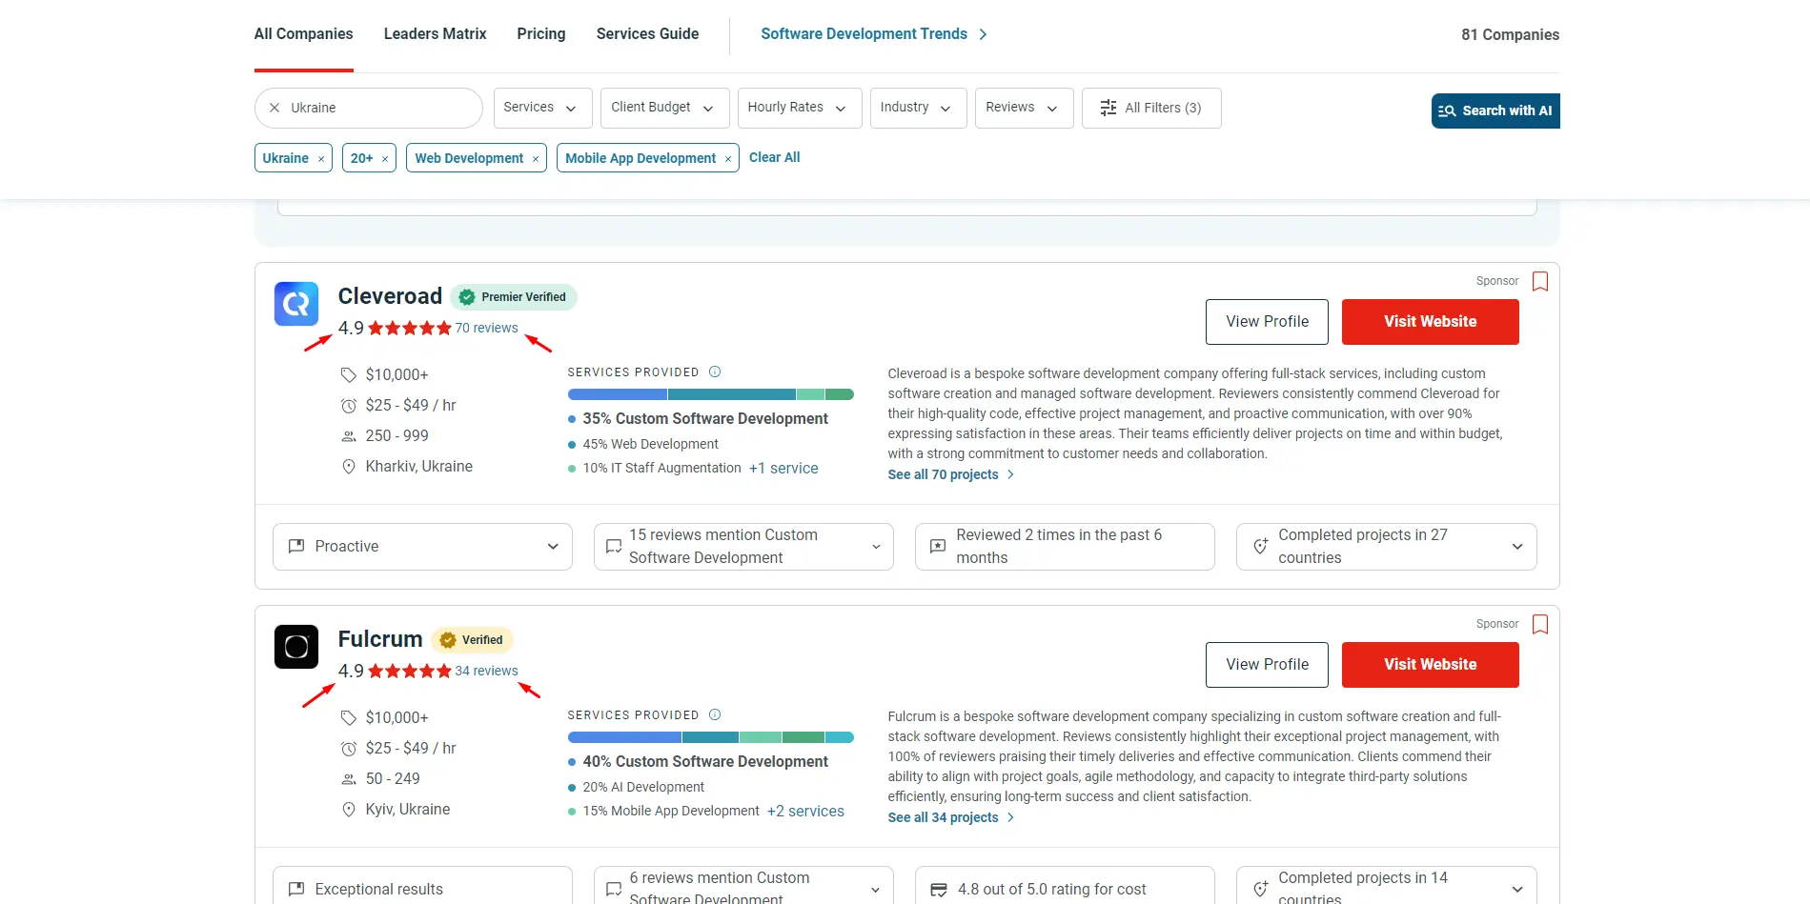Expand Fulcrum 6 reviews mention panel
Screen dimensions: 1810x904
(x=743, y=886)
